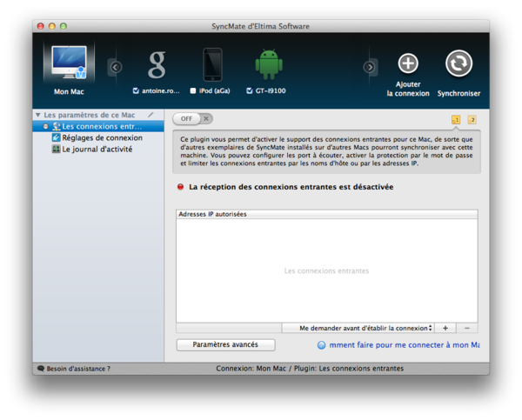The image size is (522, 420).
Task: Open the Google account device icon
Action: (157, 64)
